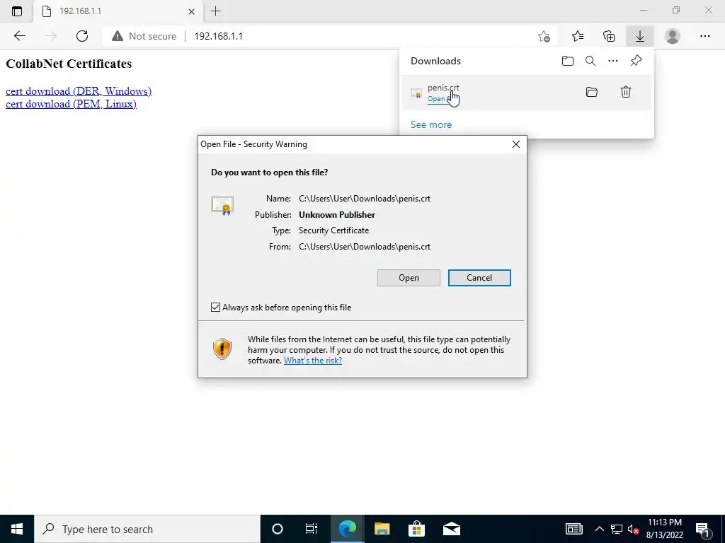Viewport: 725px width, 543px height.
Task: Click the penis.crt filename in Downloads
Action: (x=443, y=88)
